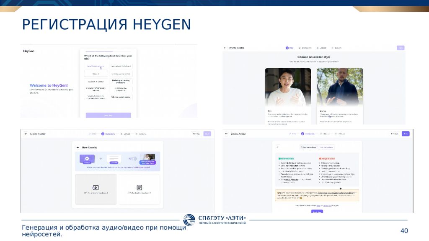Switch to the Text instructions tab
This screenshot has width=429, height=241.
point(326,147)
